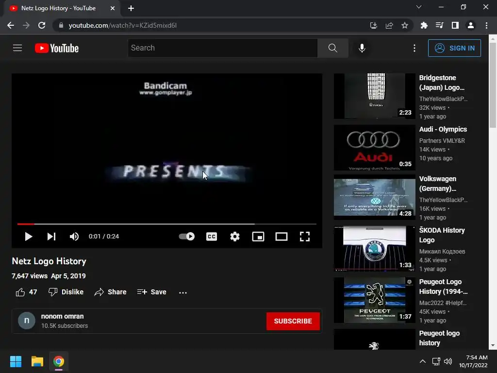Switch to theater mode
The width and height of the screenshot is (497, 373).
pyautogui.click(x=282, y=237)
